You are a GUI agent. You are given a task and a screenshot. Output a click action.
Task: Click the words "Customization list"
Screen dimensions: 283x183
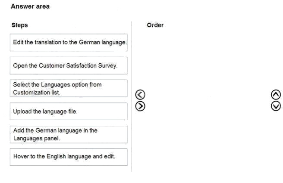[36, 93]
